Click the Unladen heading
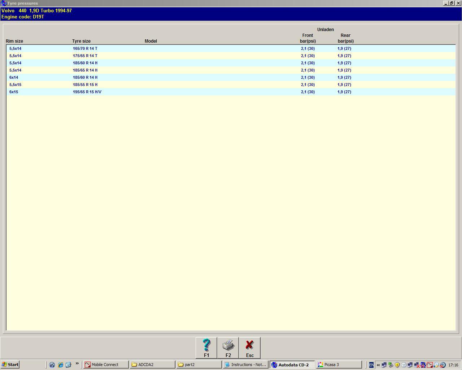The height and width of the screenshot is (370, 462). tap(326, 30)
